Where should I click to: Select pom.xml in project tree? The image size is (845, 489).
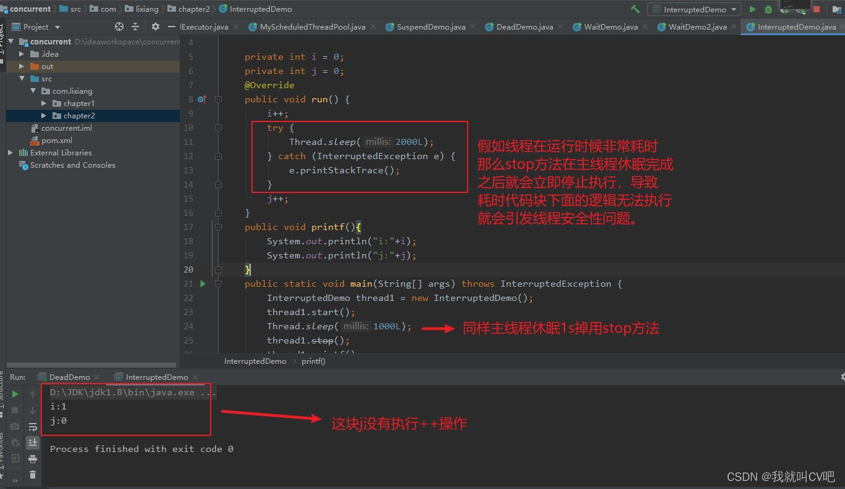coord(56,141)
